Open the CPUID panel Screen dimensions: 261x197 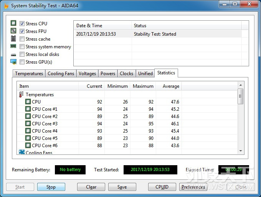click(162, 187)
